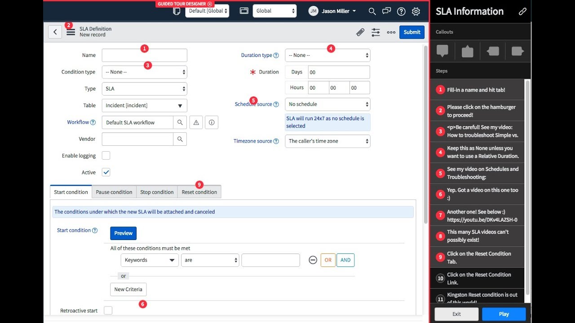The height and width of the screenshot is (323, 575).
Task: Open more options ellipsis
Action: click(391, 32)
